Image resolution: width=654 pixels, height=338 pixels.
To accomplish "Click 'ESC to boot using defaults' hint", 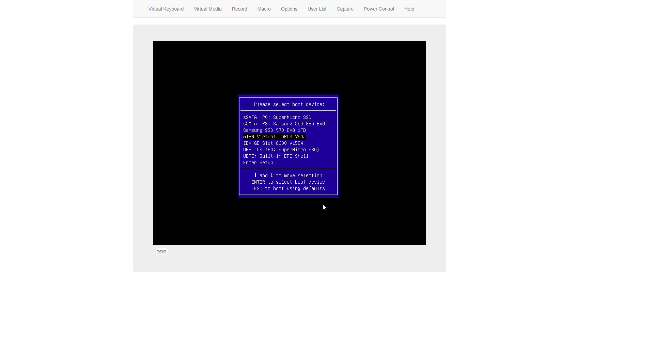I will pyautogui.click(x=290, y=188).
